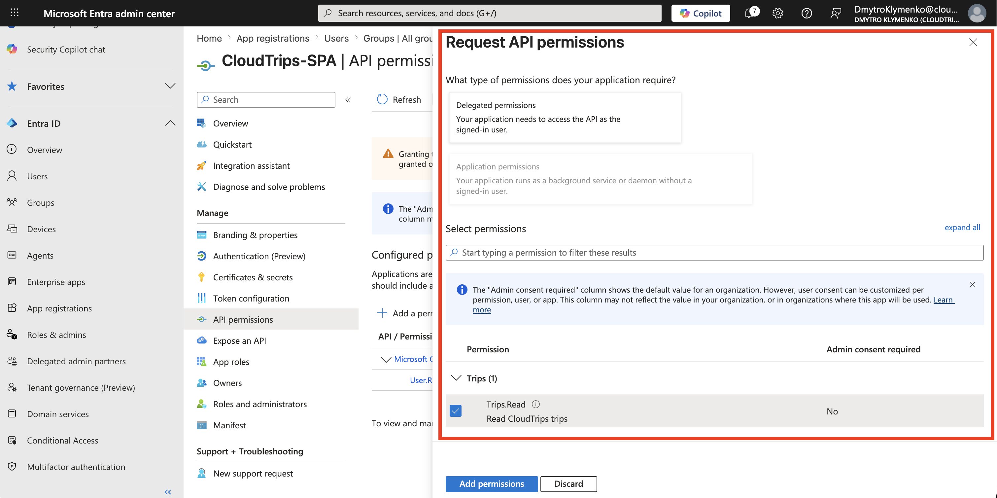
Task: Click the Expose an API cloud icon
Action: (x=202, y=340)
